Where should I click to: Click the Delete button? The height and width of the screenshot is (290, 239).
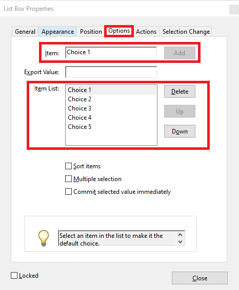(180, 92)
